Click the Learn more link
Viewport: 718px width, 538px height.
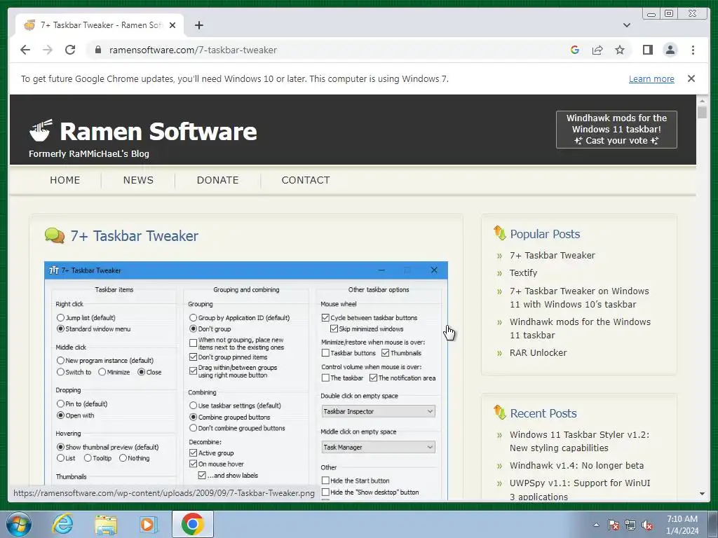651,78
